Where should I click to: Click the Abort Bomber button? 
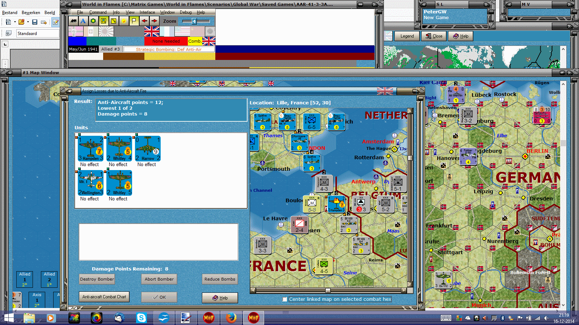coord(159,279)
